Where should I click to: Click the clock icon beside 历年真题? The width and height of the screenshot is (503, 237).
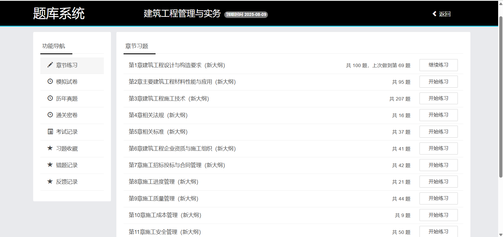[x=50, y=98]
